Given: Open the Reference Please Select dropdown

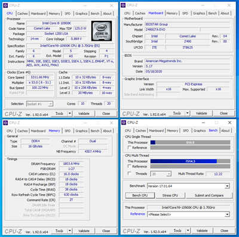Looking at the screenshot, I should click(188, 214).
